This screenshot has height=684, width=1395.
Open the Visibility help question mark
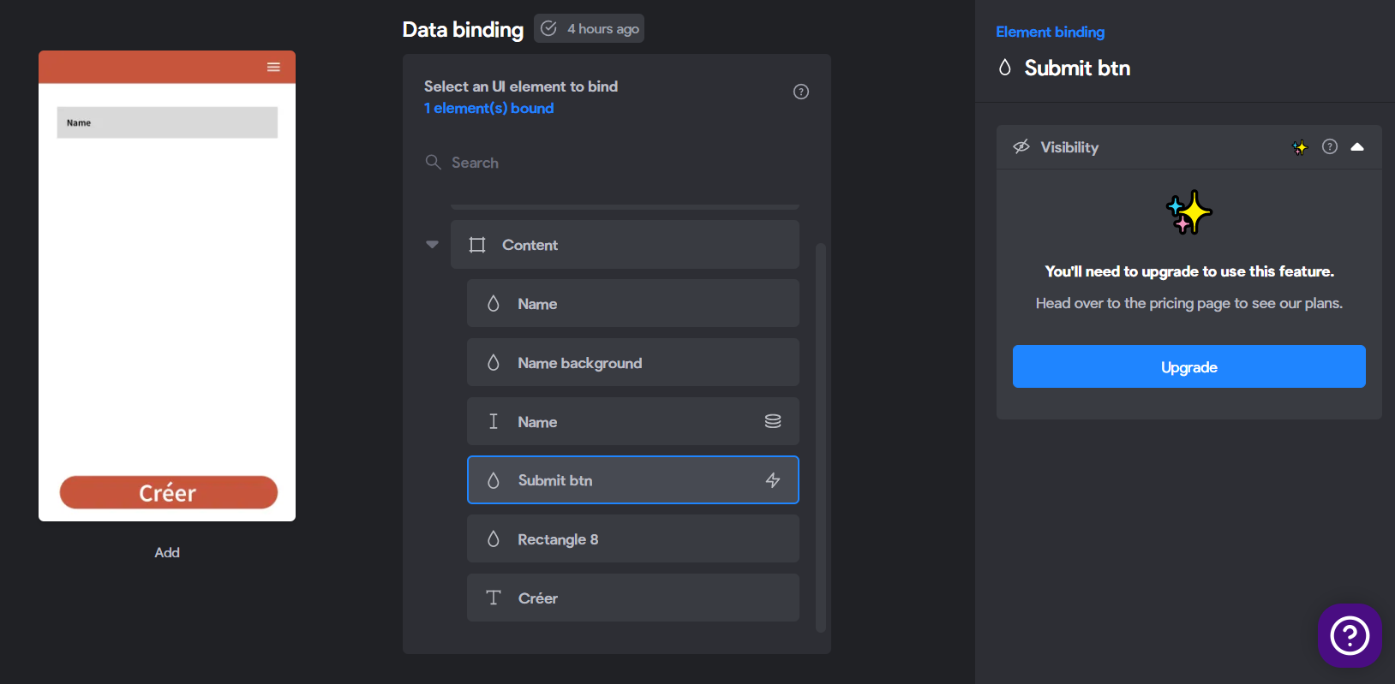1330,146
